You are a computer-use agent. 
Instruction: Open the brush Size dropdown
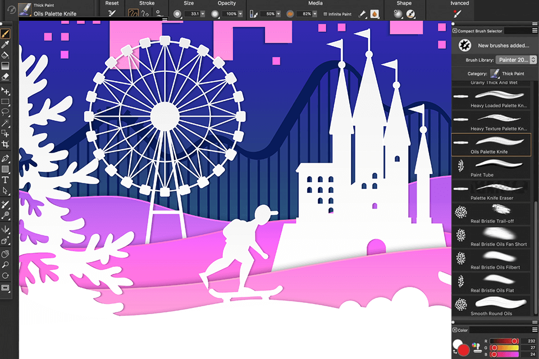pos(203,13)
